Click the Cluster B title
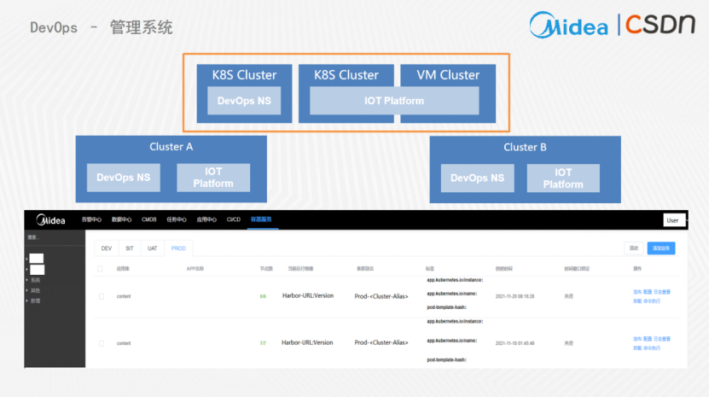Image resolution: width=709 pixels, height=397 pixels. pyautogui.click(x=525, y=147)
